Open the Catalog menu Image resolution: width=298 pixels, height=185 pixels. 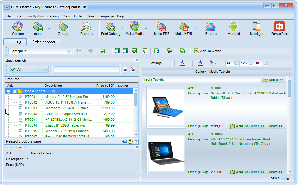[53, 16]
